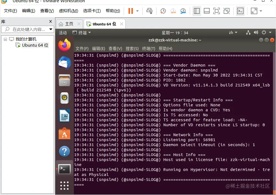The image size is (276, 195).
Task: Click the clock 星期一 19:34
Action: pyautogui.click(x=175, y=33)
